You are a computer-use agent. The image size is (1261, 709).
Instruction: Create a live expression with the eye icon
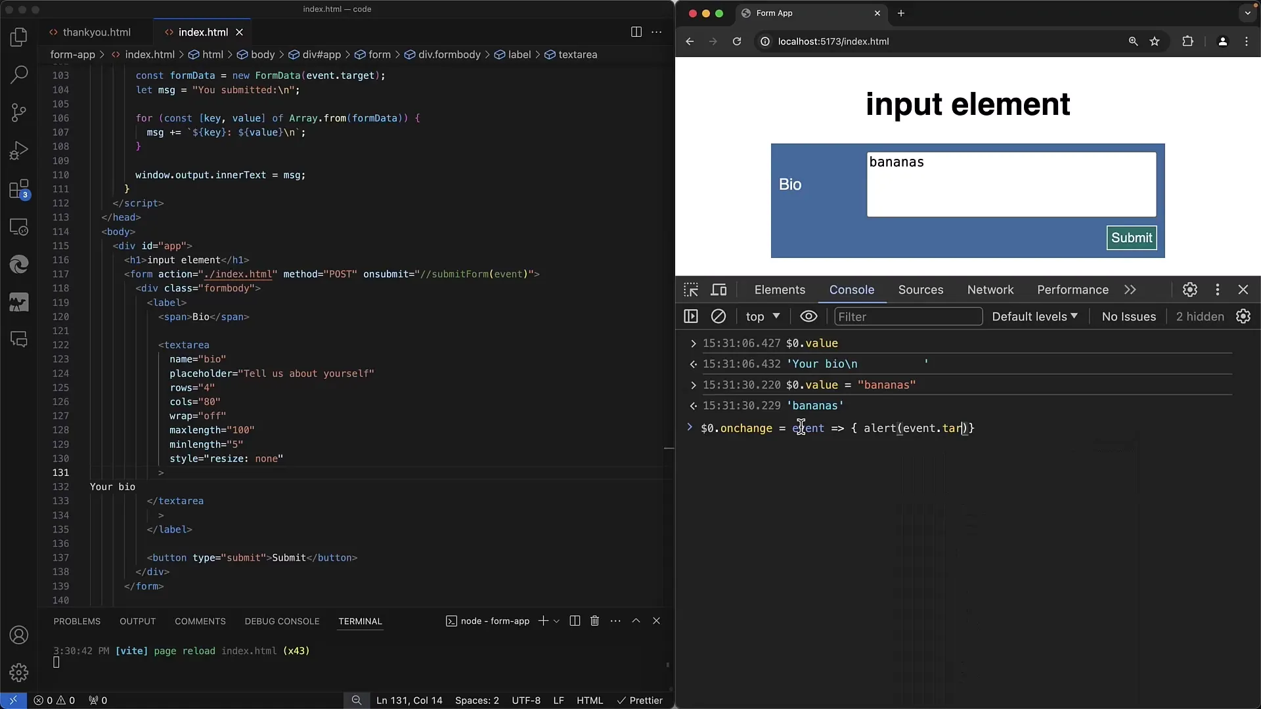tap(808, 316)
